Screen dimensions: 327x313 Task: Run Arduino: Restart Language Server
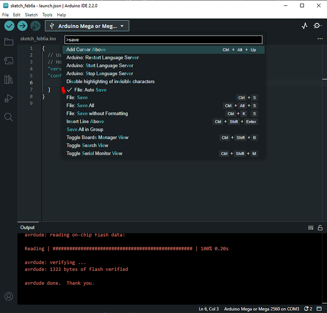(163, 58)
